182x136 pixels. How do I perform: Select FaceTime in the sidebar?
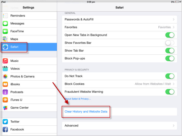click(x=29, y=31)
